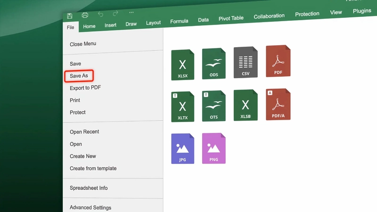
Task: Click Close Menu in the file panel
Action: [83, 44]
